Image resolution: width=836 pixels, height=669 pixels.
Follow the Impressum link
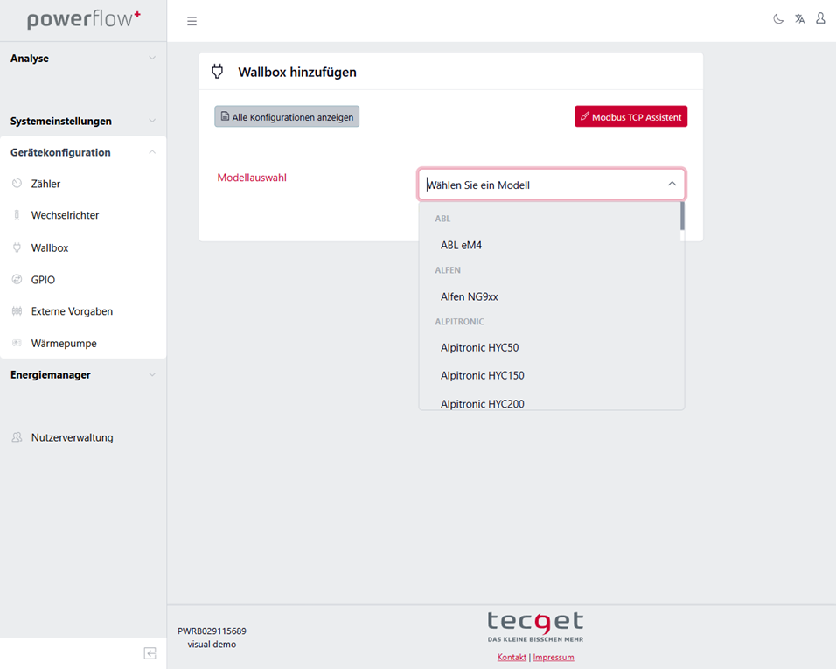[x=554, y=657]
